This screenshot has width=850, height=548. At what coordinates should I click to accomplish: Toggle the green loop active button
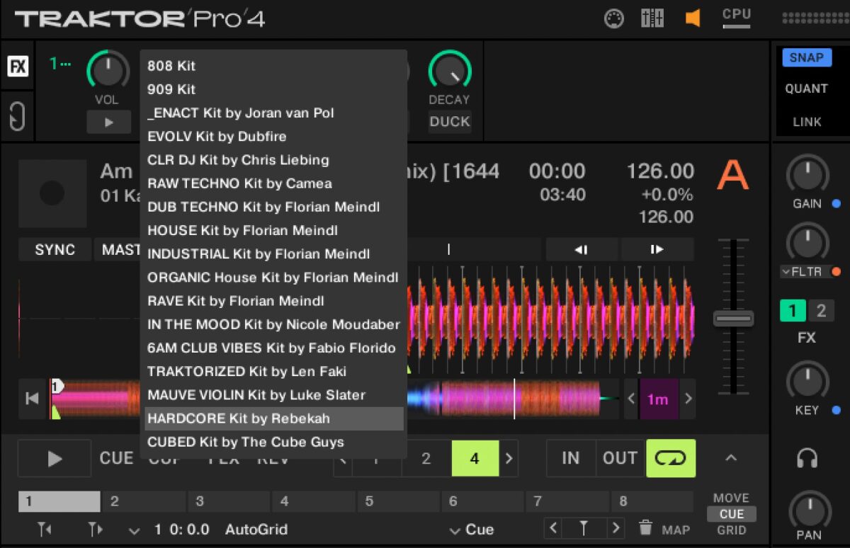[670, 459]
